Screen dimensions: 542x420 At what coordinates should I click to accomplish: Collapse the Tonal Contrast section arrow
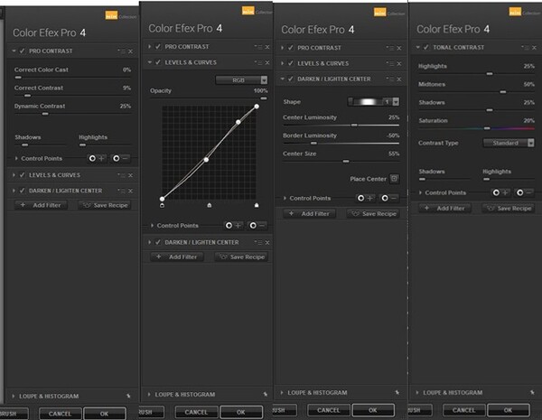[x=418, y=47]
